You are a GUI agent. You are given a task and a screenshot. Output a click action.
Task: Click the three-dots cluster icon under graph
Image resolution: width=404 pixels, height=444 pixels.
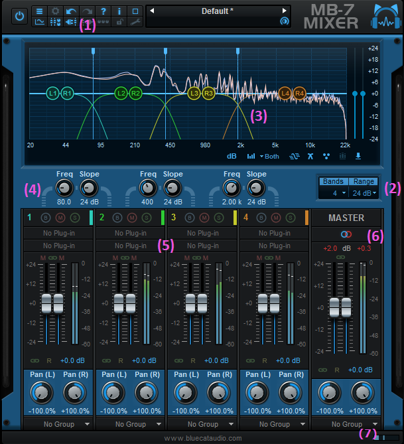(x=326, y=157)
